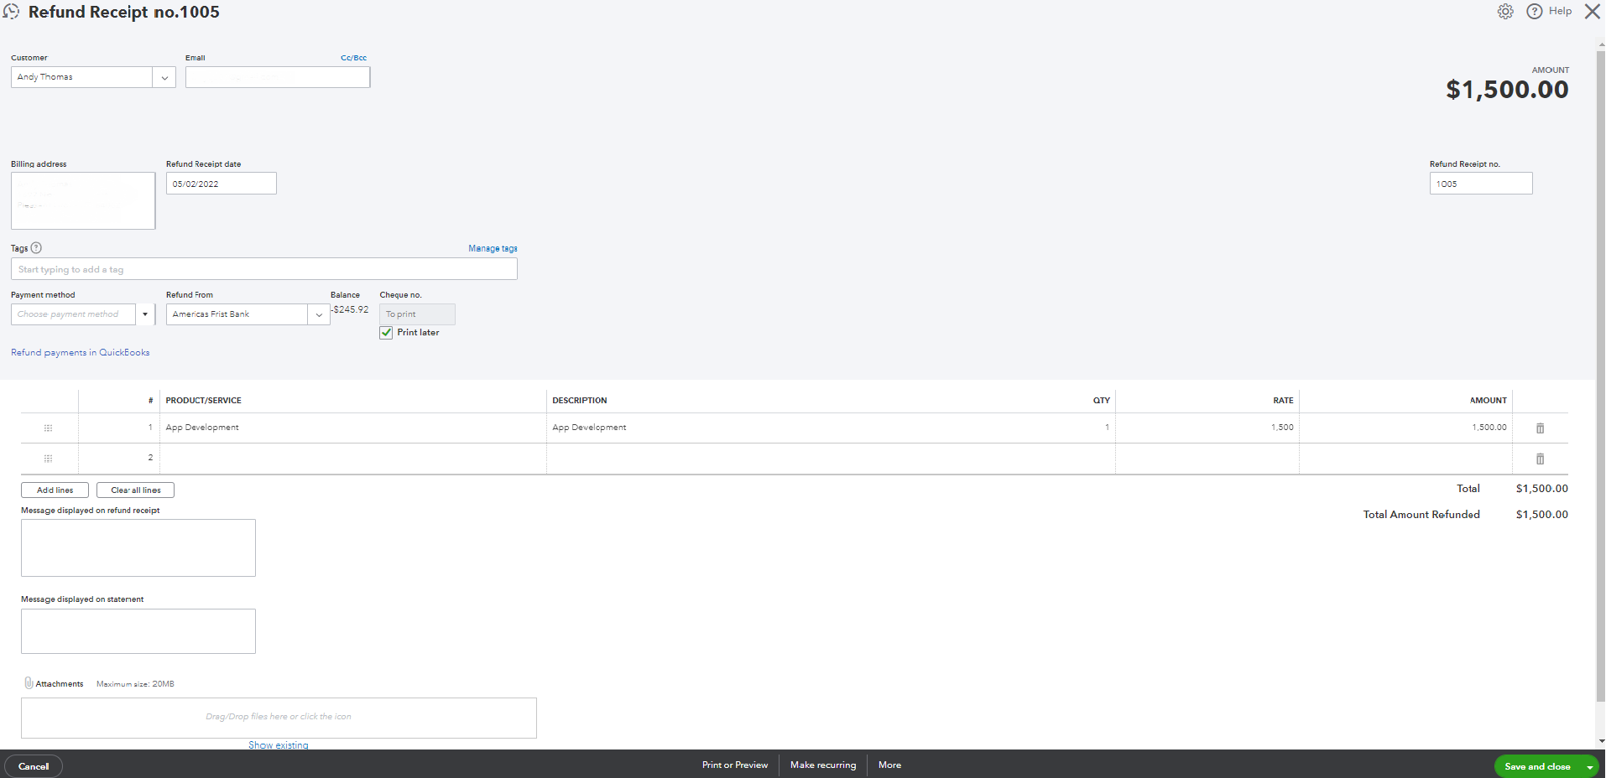Click the DESCRIPTION column header
Viewport: 1606px width, 778px height.
click(x=580, y=401)
